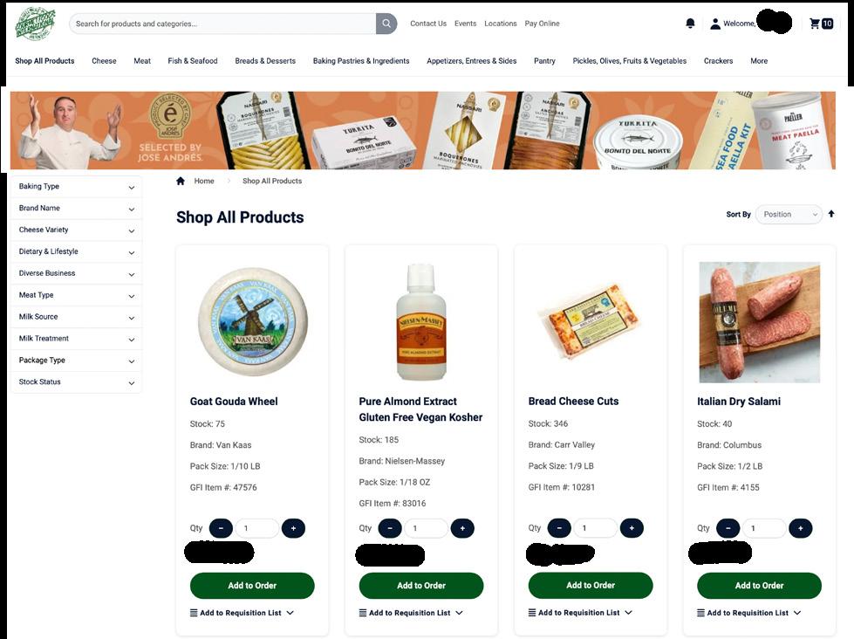Screen dimensions: 854x639
Task: Expand the Brand Name filter
Action: point(76,209)
